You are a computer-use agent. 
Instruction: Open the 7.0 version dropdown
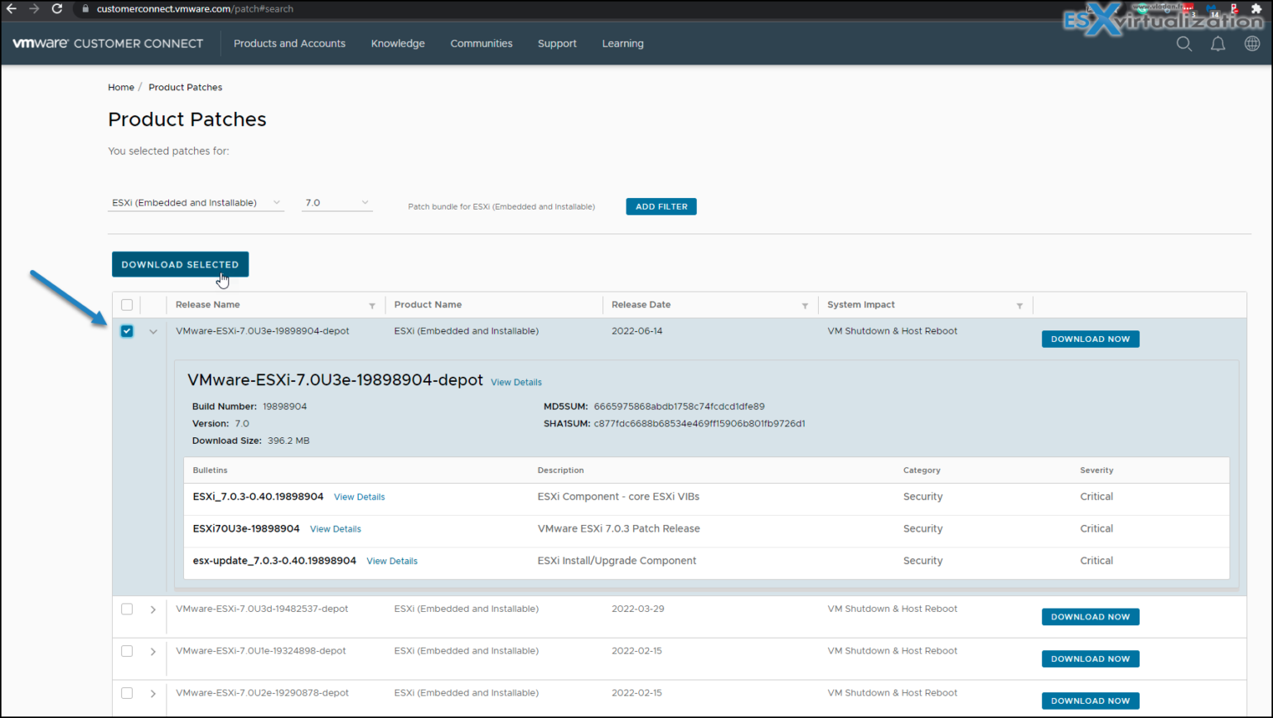pyautogui.click(x=336, y=203)
